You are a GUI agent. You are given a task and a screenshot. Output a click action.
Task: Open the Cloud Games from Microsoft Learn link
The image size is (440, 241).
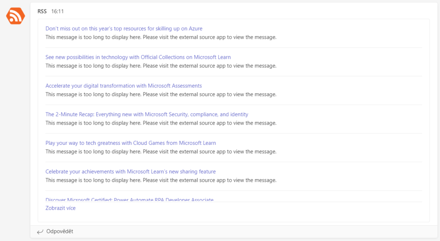pos(131,143)
